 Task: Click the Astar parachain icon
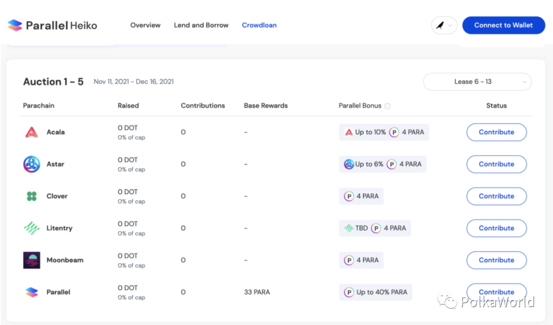pos(31,164)
